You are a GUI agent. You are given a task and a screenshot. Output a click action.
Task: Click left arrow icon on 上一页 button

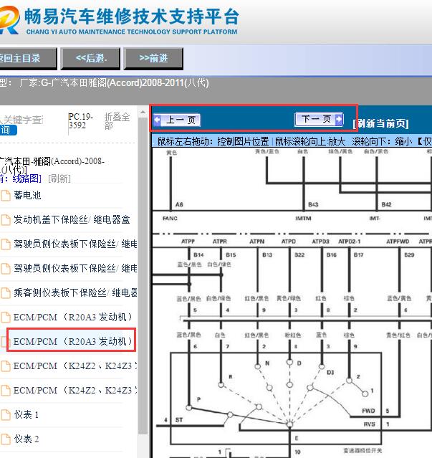[158, 120]
